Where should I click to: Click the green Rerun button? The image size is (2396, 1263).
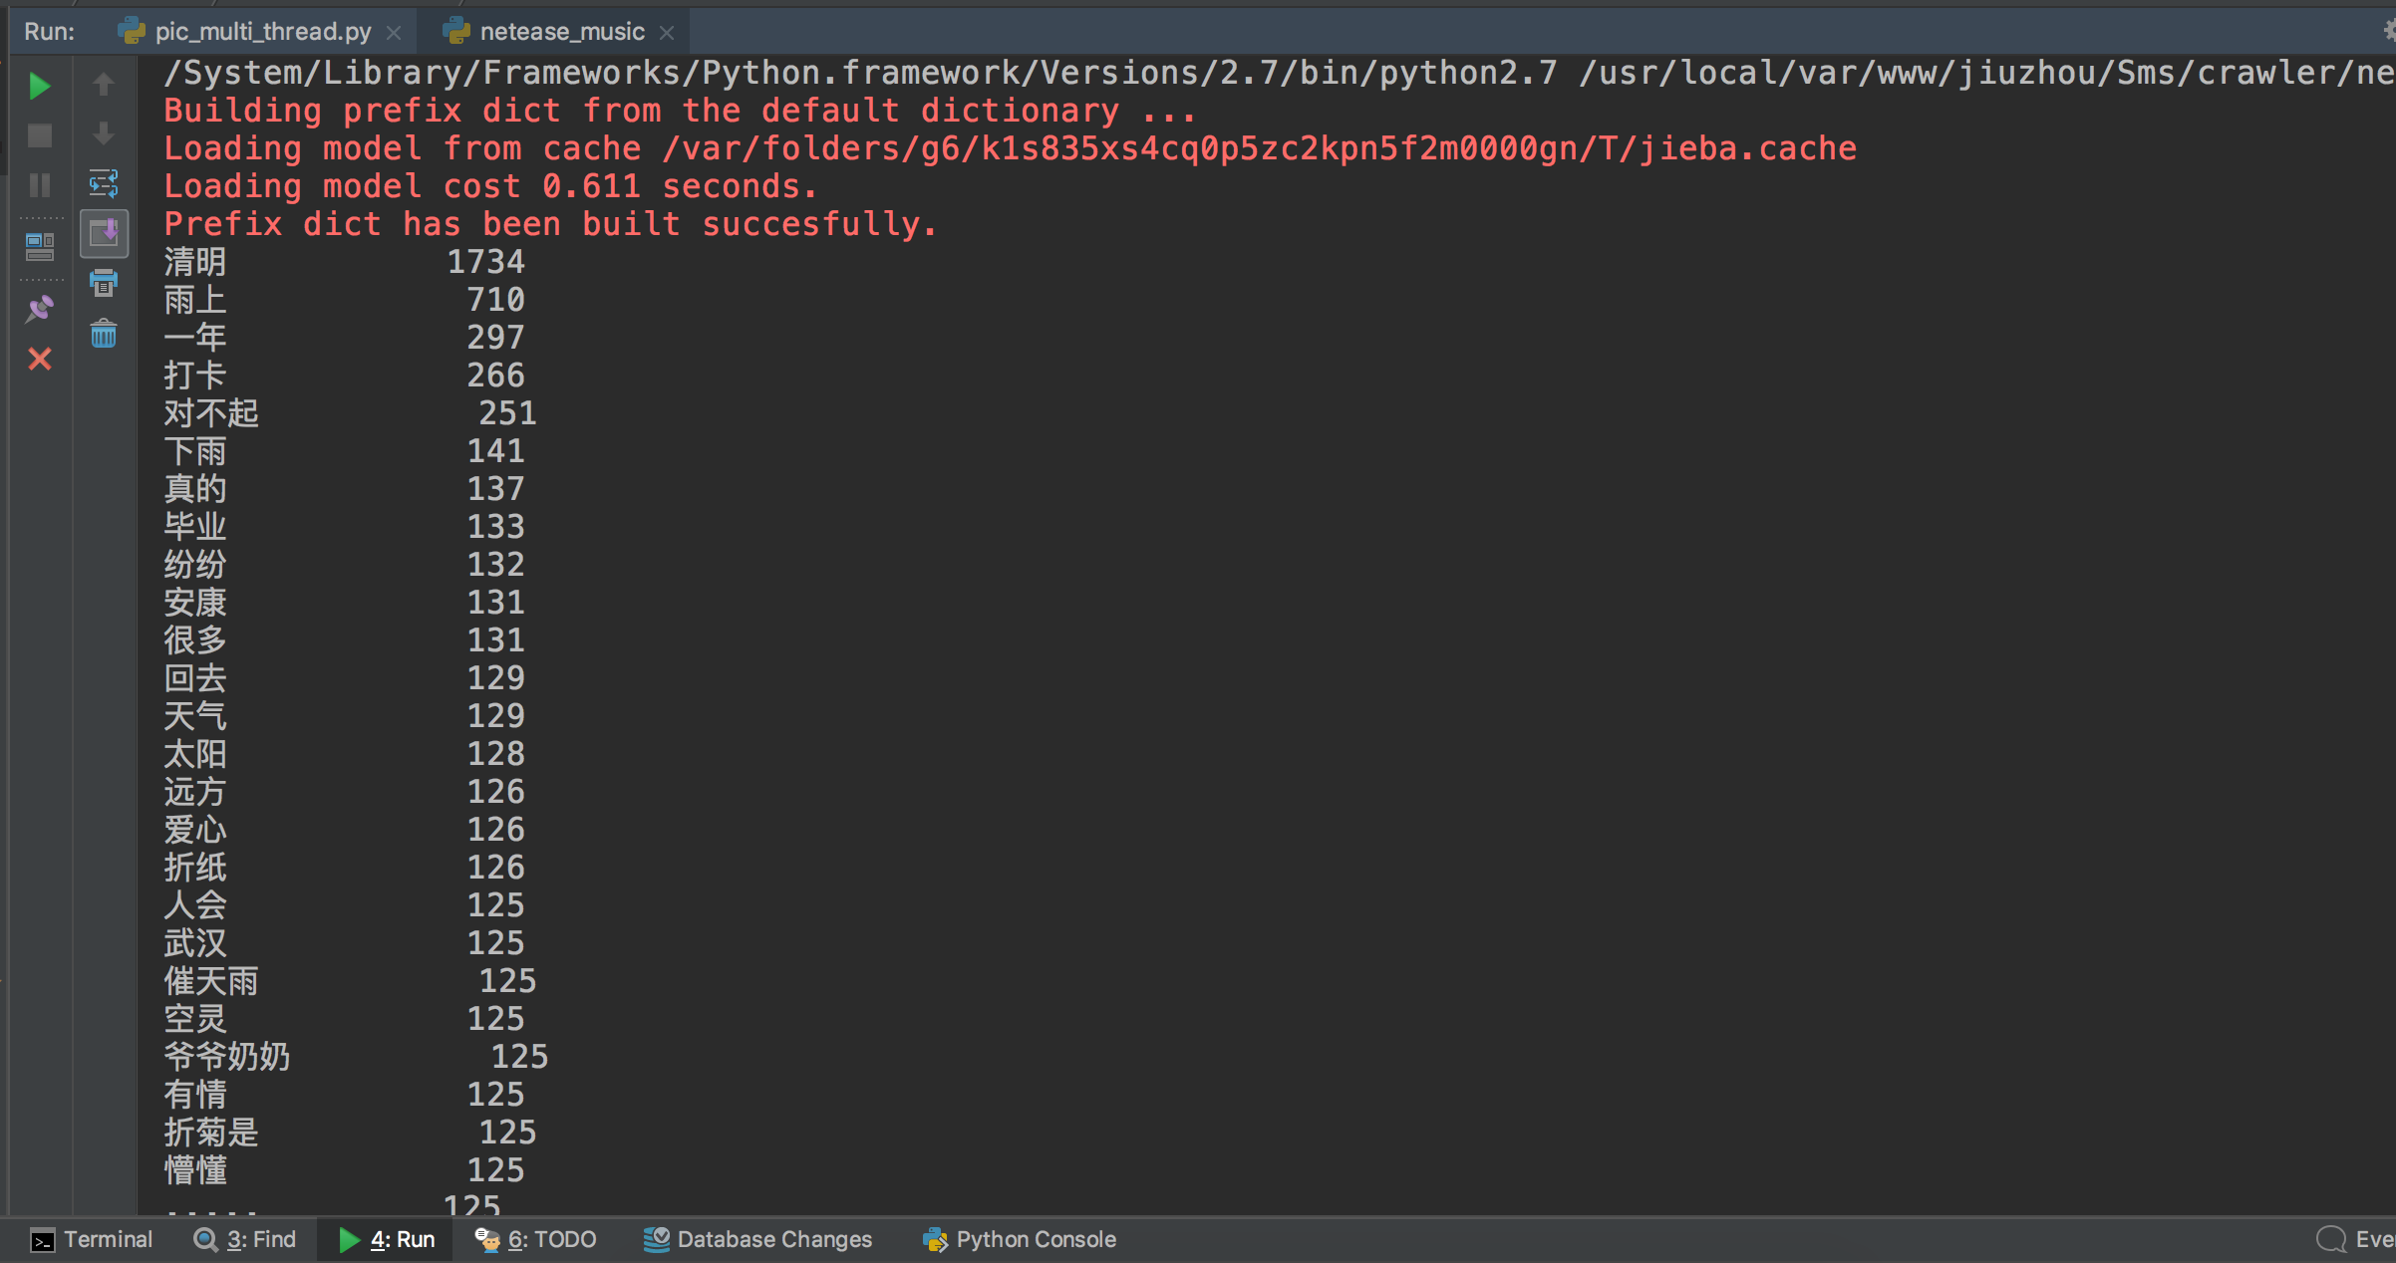pos(39,86)
